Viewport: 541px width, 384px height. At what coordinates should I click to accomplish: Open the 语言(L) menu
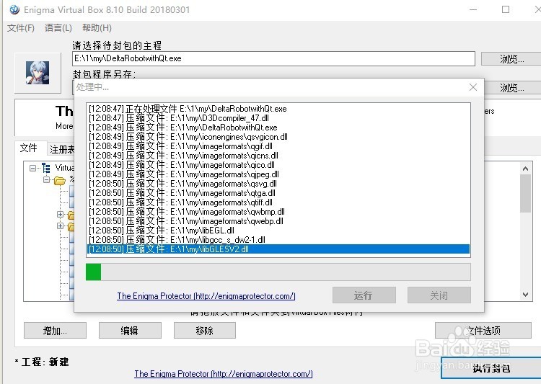tap(58, 28)
